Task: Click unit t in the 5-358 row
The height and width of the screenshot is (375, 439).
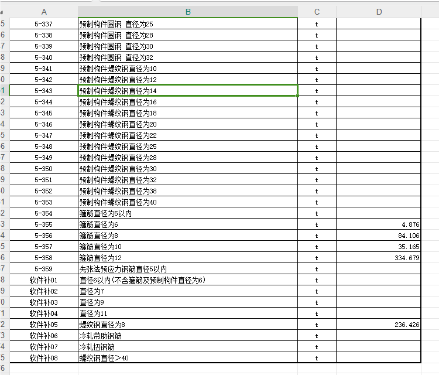Action: pos(317,258)
